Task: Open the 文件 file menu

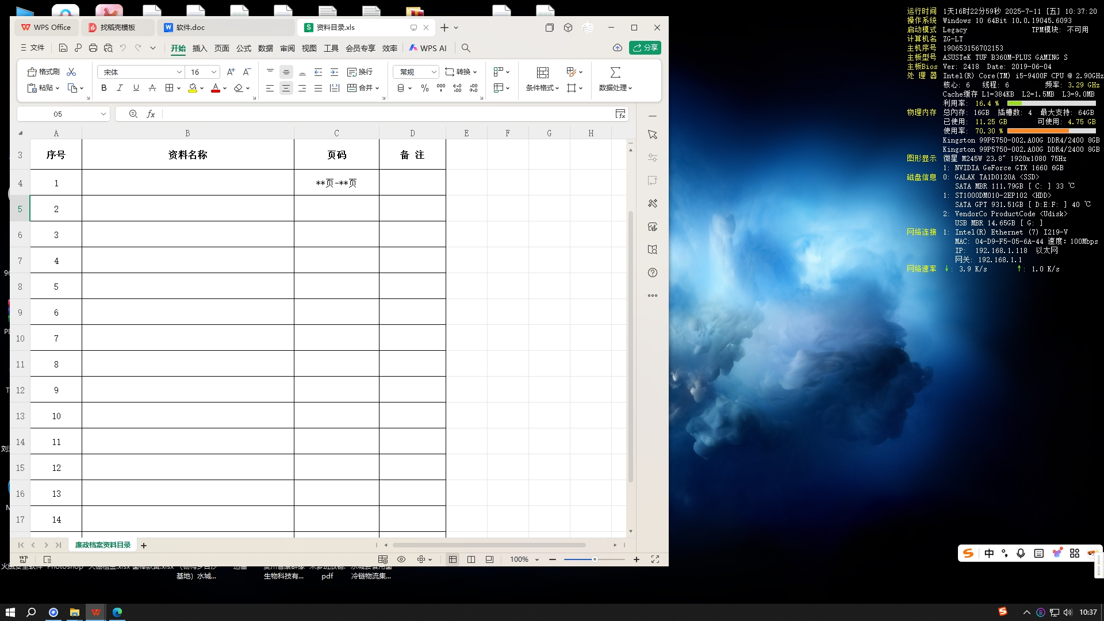Action: coord(33,48)
